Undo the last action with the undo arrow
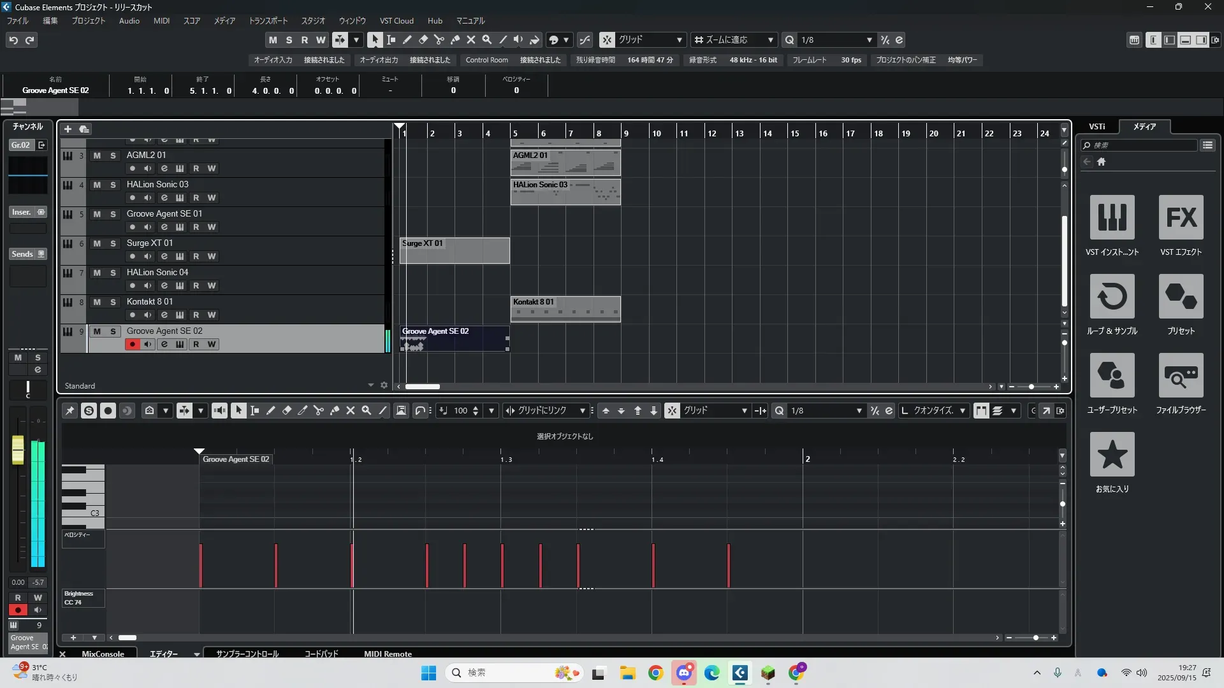 [13, 40]
